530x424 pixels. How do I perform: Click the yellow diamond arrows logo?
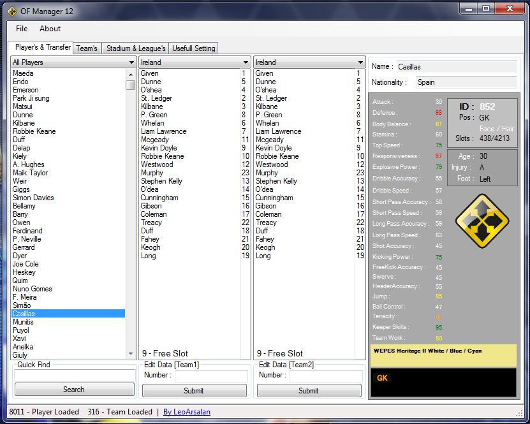[x=482, y=221]
